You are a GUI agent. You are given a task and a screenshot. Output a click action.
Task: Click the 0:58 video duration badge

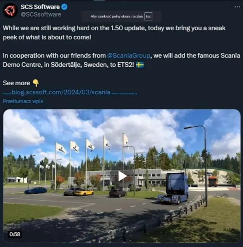[15, 234]
